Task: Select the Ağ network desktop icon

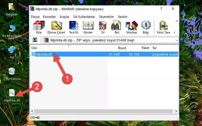Action: [x=12, y=52]
